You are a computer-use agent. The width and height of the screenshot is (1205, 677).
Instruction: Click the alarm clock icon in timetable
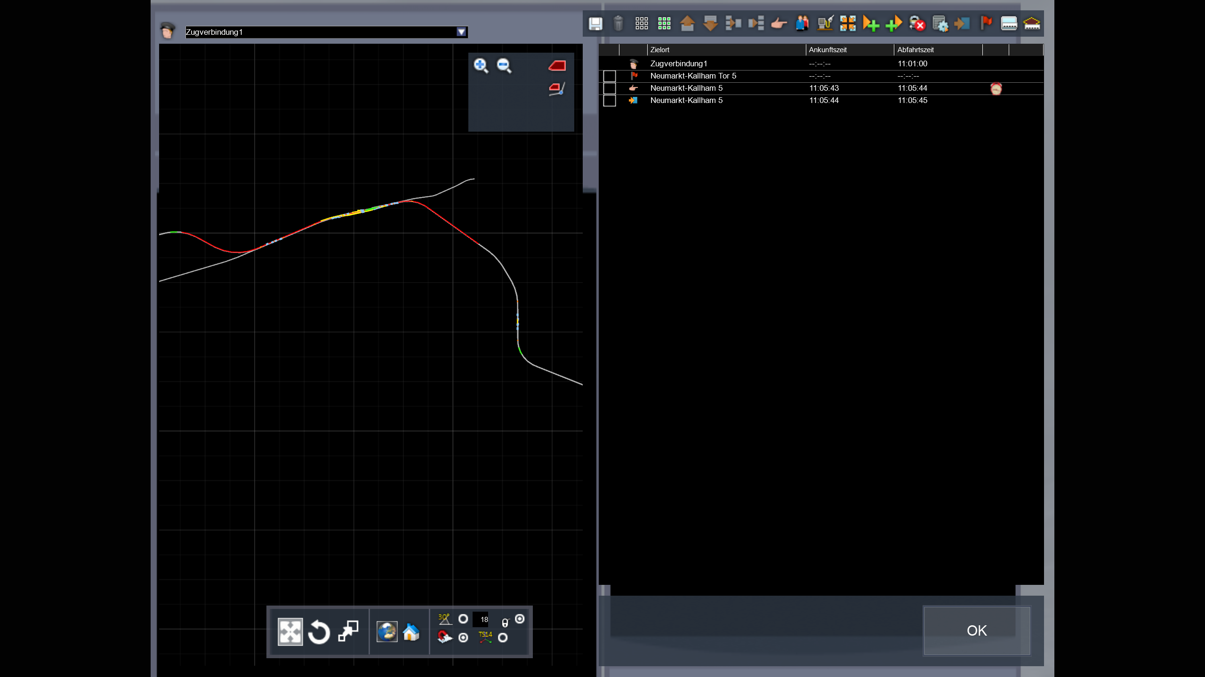(996, 88)
